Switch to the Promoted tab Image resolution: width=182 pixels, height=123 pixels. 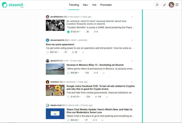coord(106,5)
